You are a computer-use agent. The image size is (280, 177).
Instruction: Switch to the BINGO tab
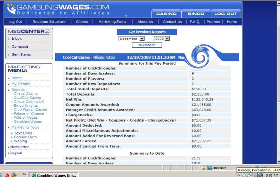tap(196, 14)
